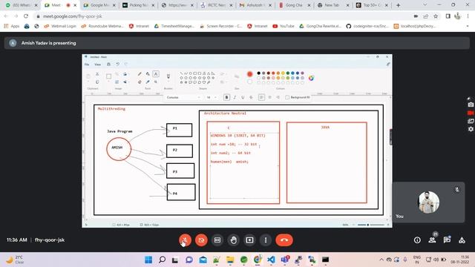Open Meet more options three-dot menu
The image size is (475, 267).
[266, 240]
